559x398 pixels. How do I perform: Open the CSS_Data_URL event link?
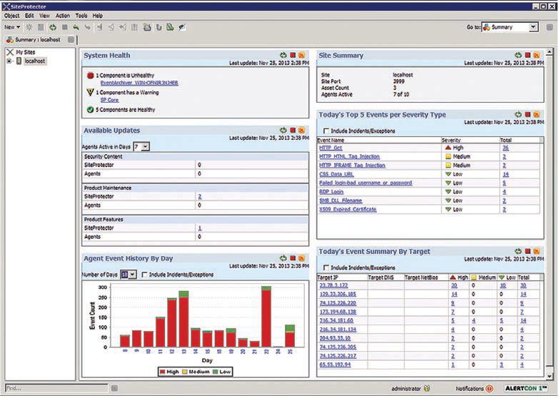point(336,174)
